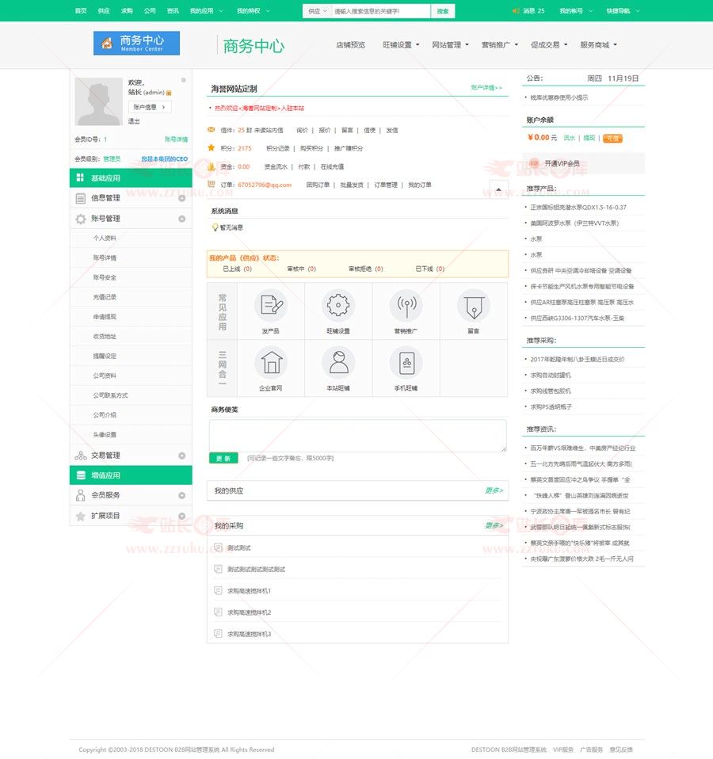713x759 pixels.
Task: Open the 旺铺设置 gear icon
Action: pyautogui.click(x=338, y=305)
